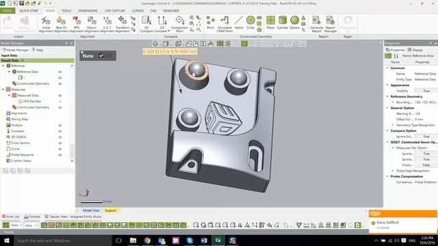Toggle visibility of Reference Data
The width and height of the screenshot is (438, 246).
click(60, 72)
